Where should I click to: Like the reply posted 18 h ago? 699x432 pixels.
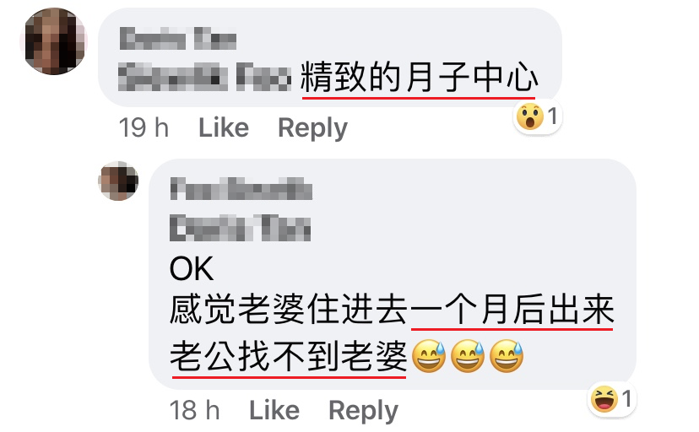[274, 410]
